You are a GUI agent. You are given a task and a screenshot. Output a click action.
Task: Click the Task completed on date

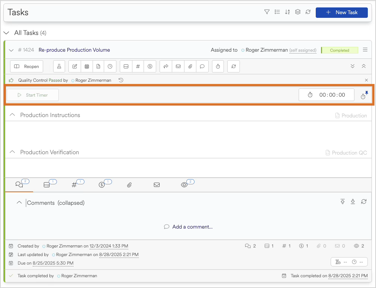pos(348,276)
